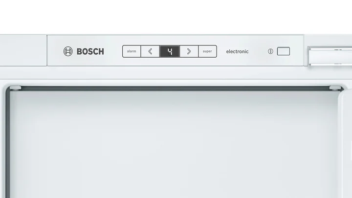
Task: Click the dark seal strip along top
Action: (175, 88)
